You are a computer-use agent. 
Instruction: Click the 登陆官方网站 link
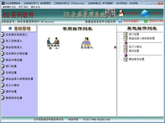tap(154, 21)
